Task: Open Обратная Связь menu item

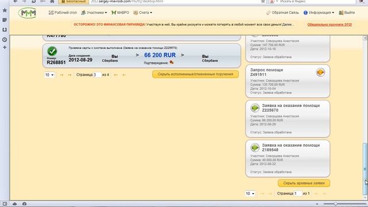Action: click(x=282, y=13)
